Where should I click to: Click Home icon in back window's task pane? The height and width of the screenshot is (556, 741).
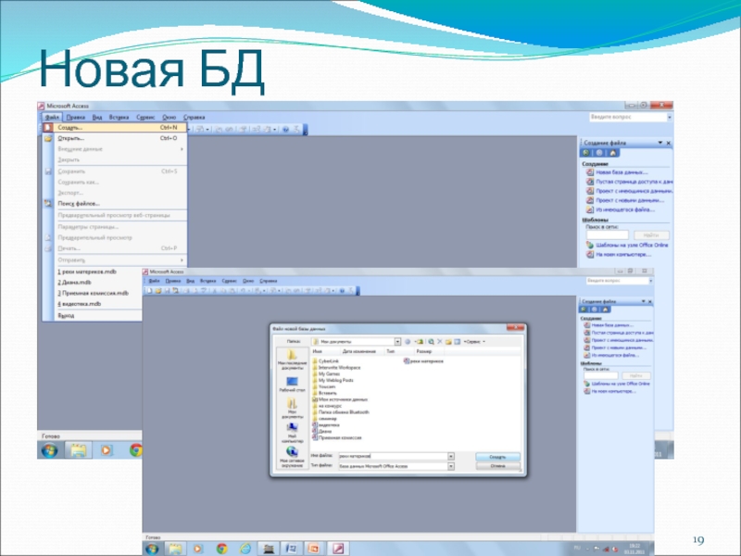click(612, 153)
